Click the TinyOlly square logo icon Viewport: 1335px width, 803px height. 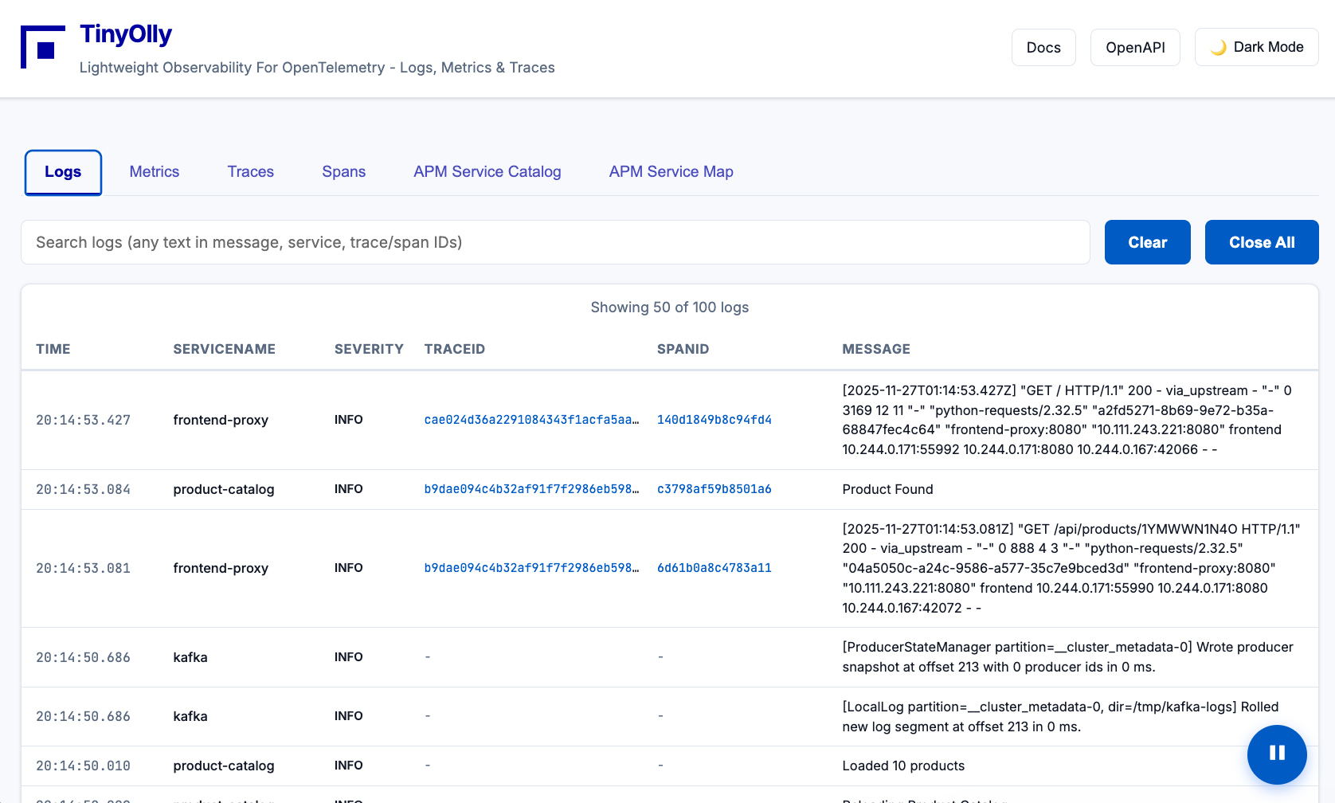coord(43,47)
